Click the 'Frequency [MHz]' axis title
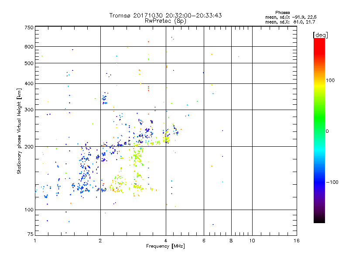This screenshot has height=262, width=349. coord(165,246)
